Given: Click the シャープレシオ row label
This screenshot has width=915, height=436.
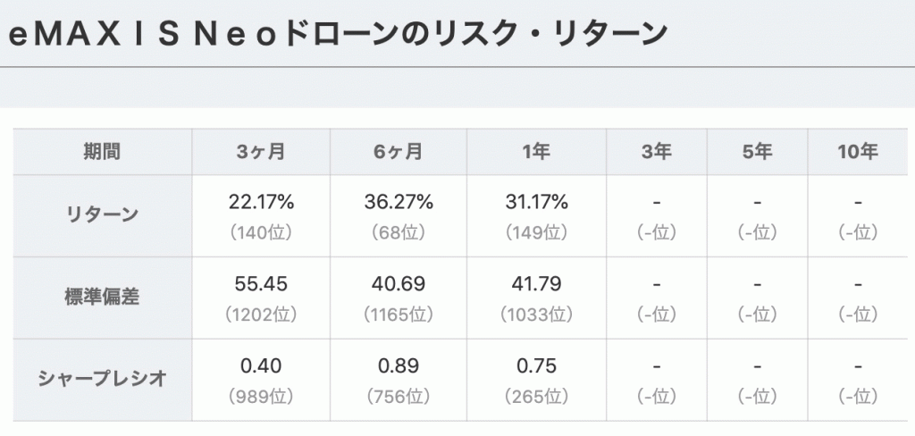Looking at the screenshot, I should click(102, 379).
